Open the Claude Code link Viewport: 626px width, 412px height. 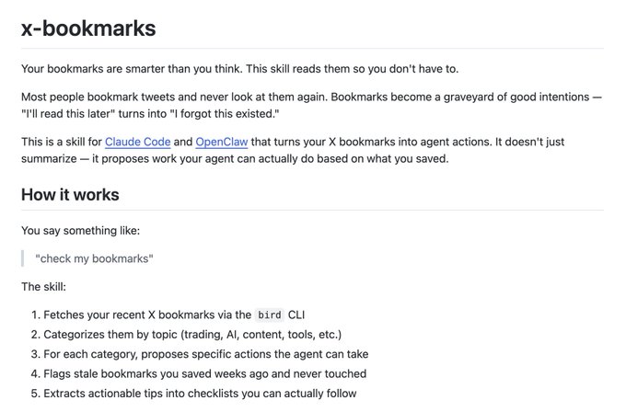pyautogui.click(x=136, y=143)
